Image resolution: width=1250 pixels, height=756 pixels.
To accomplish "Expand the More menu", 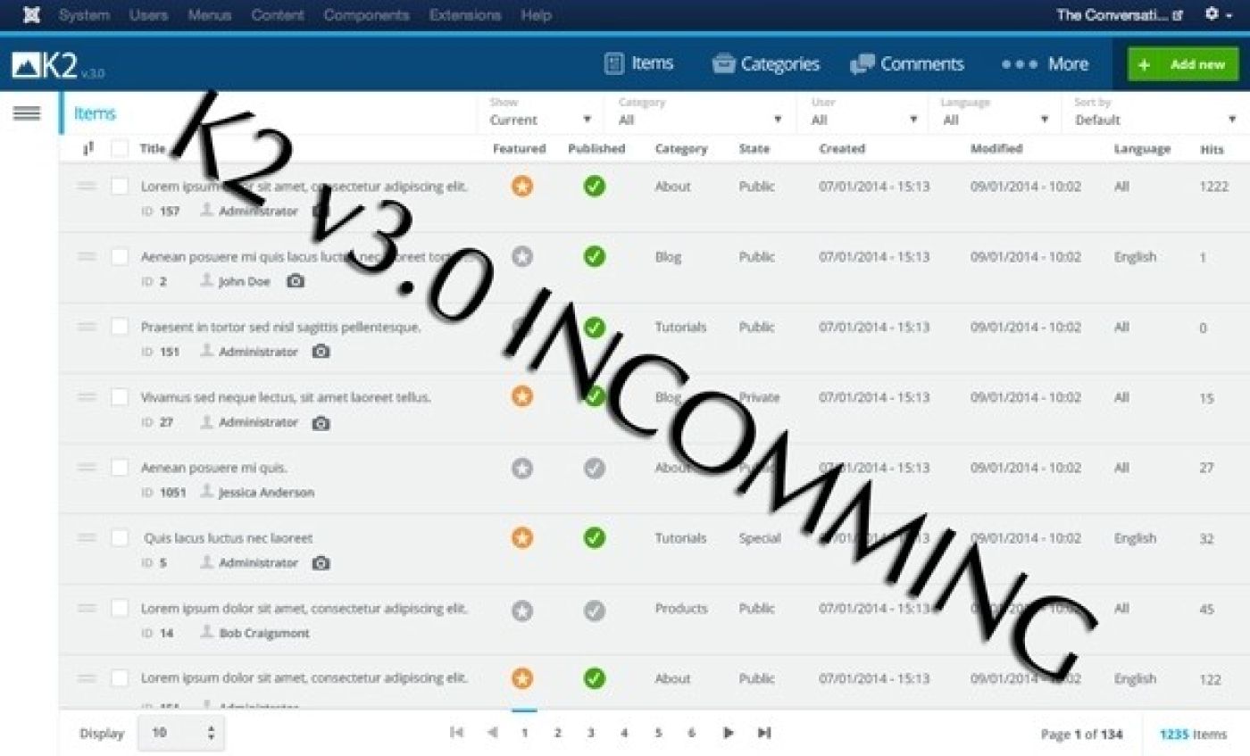I will (1045, 63).
